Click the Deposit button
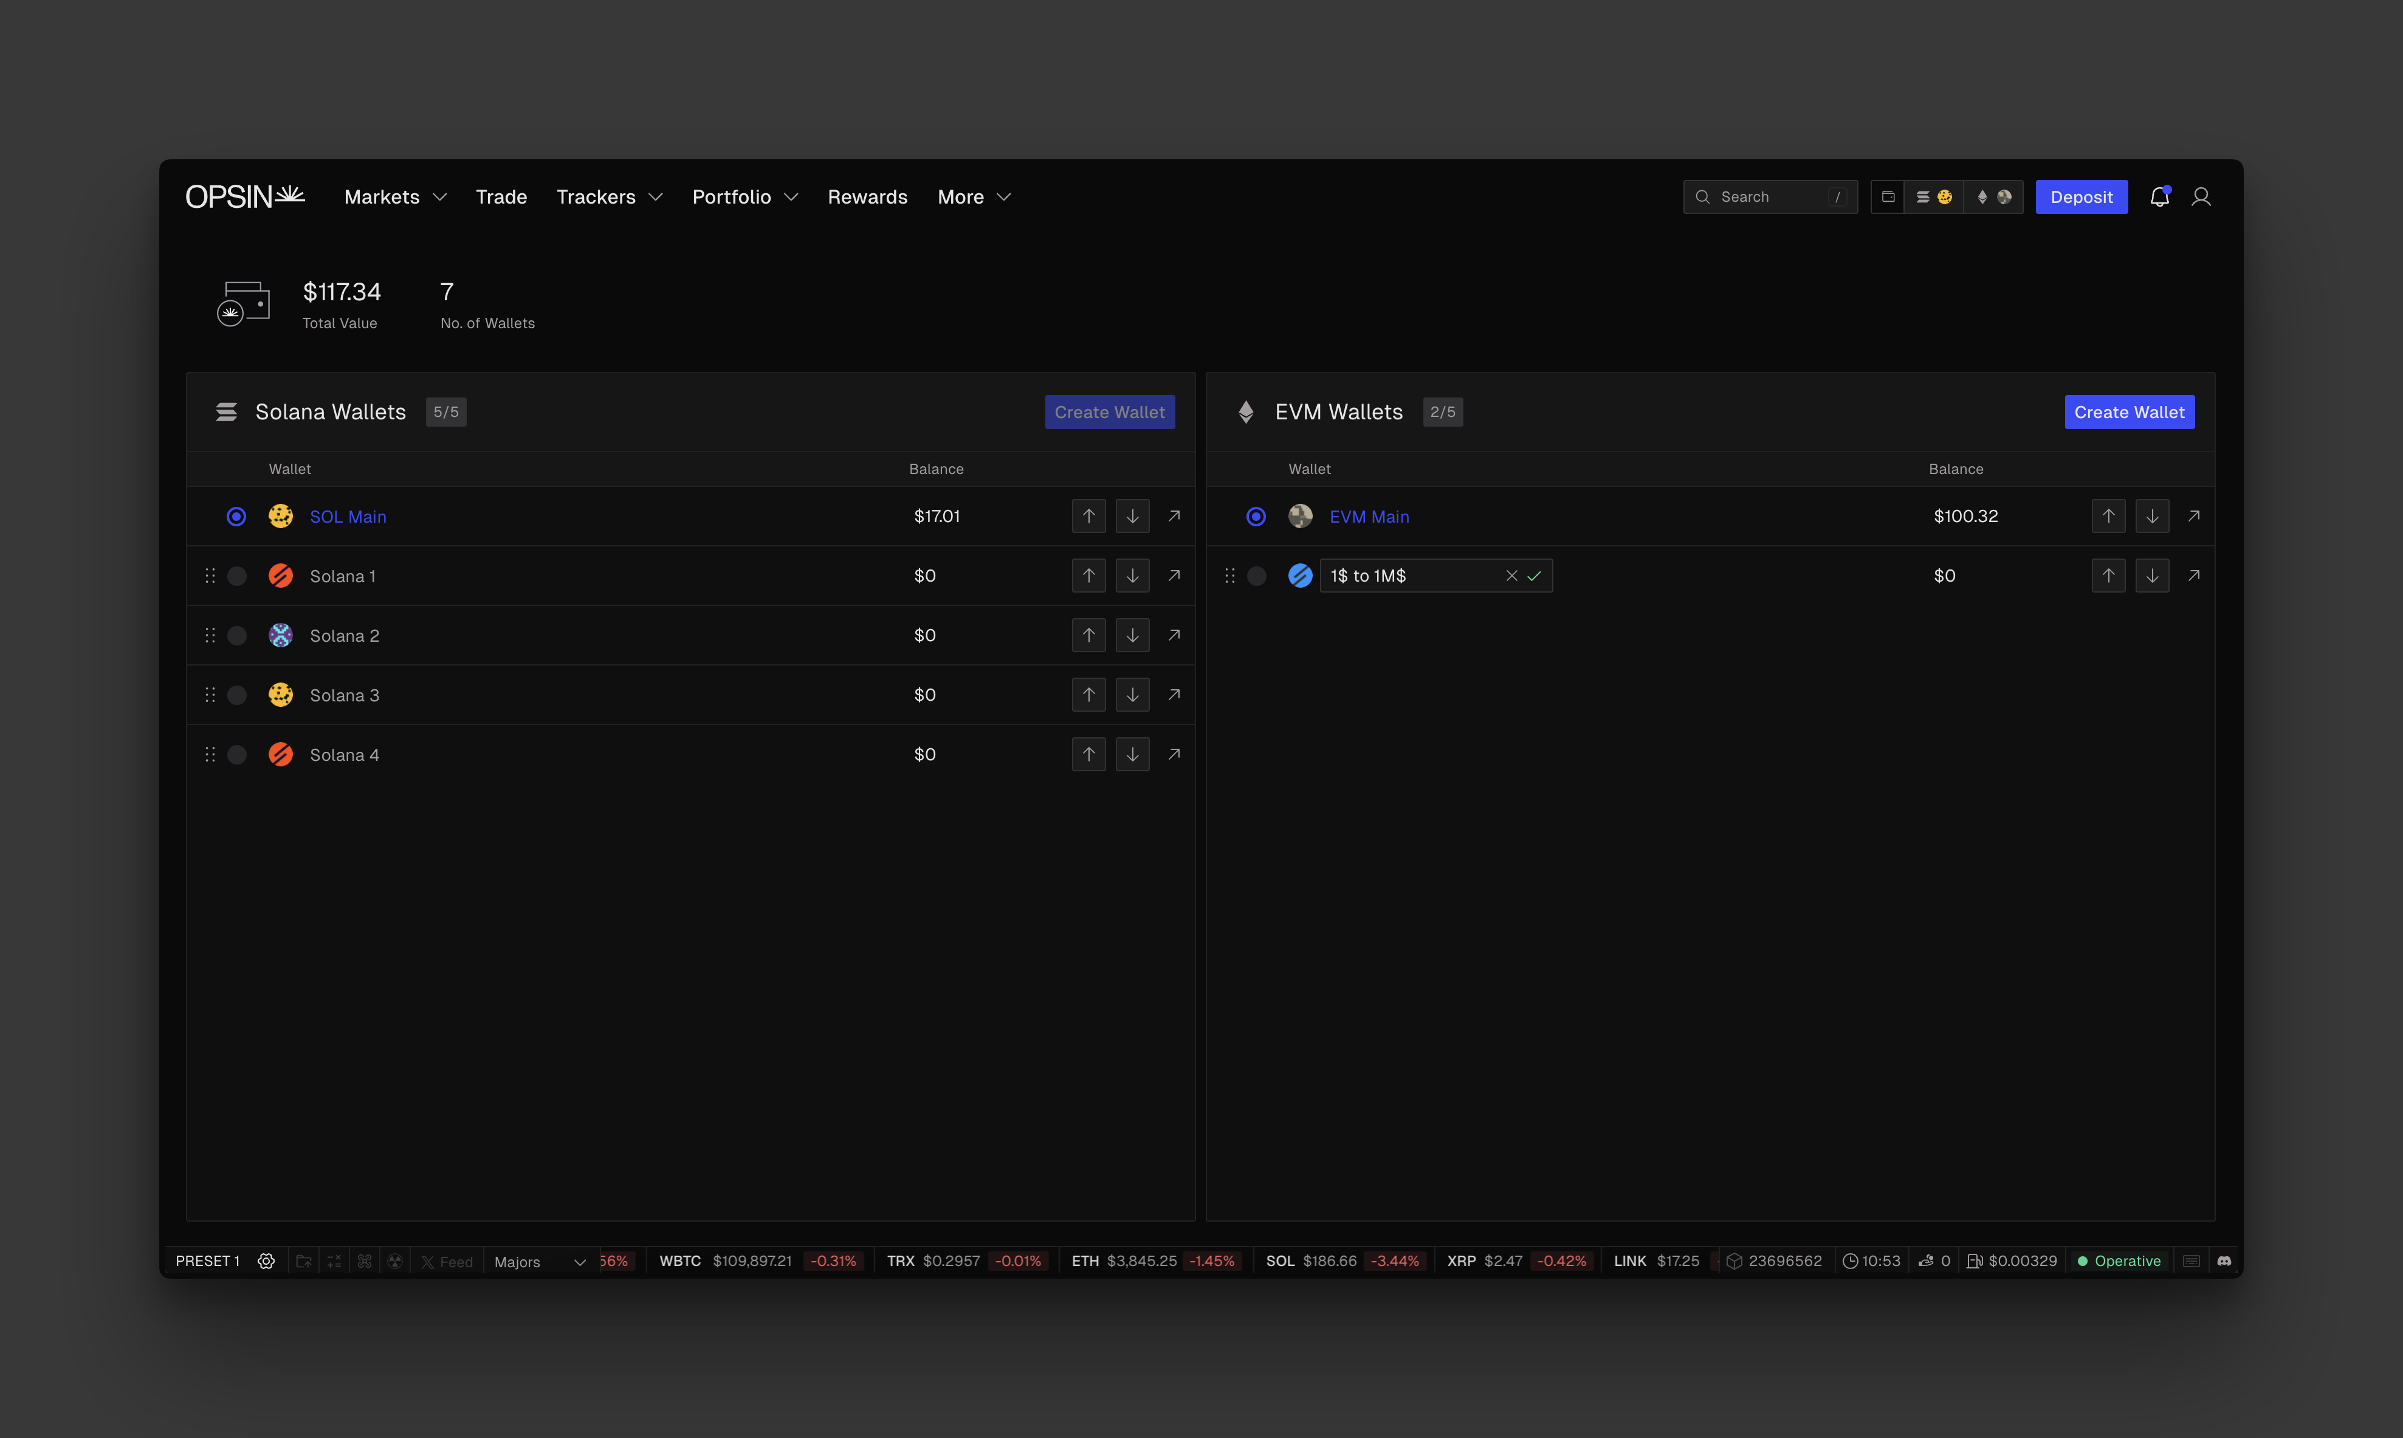Image resolution: width=2403 pixels, height=1438 pixels. point(2080,197)
